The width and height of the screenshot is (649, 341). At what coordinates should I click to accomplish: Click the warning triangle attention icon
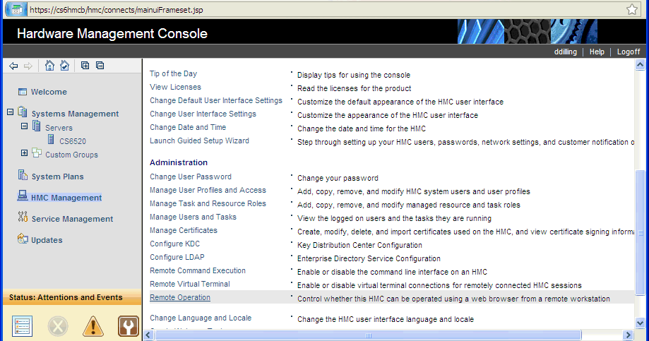93,326
